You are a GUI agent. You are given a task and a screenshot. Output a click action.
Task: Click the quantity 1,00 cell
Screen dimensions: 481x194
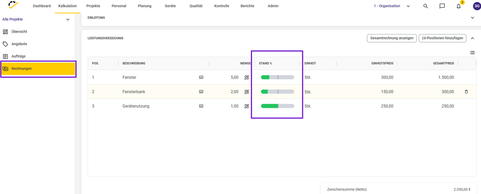(x=234, y=106)
